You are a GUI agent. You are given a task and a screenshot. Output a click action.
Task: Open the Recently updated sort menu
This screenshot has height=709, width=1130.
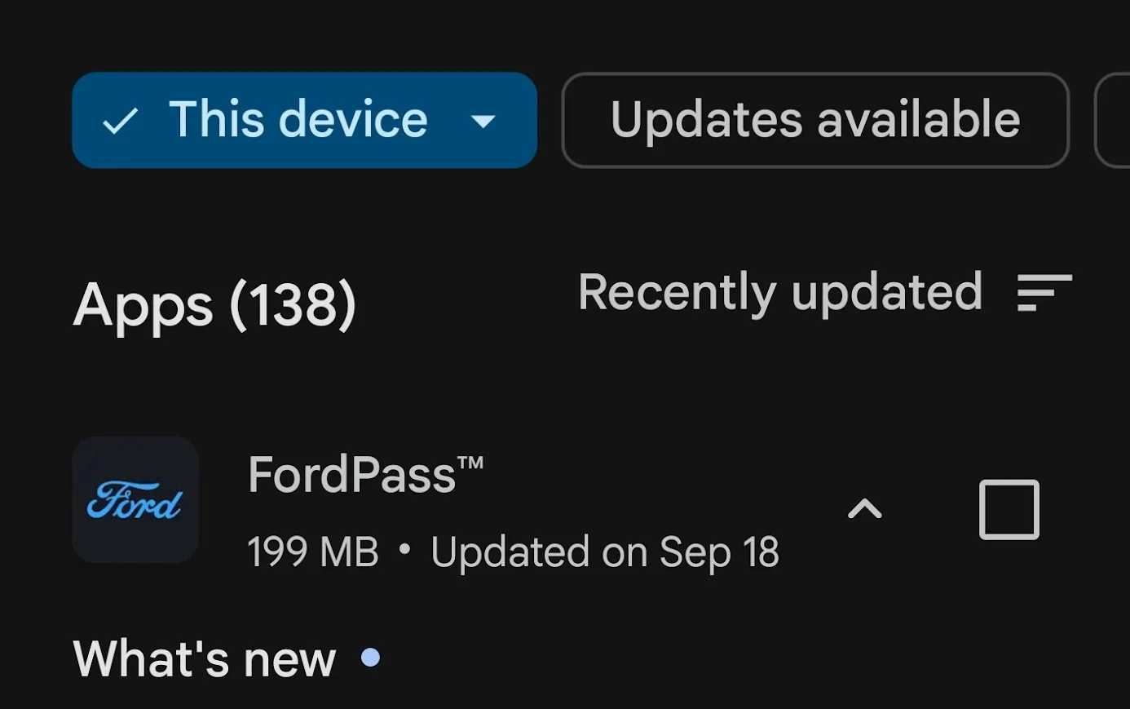[x=779, y=292]
